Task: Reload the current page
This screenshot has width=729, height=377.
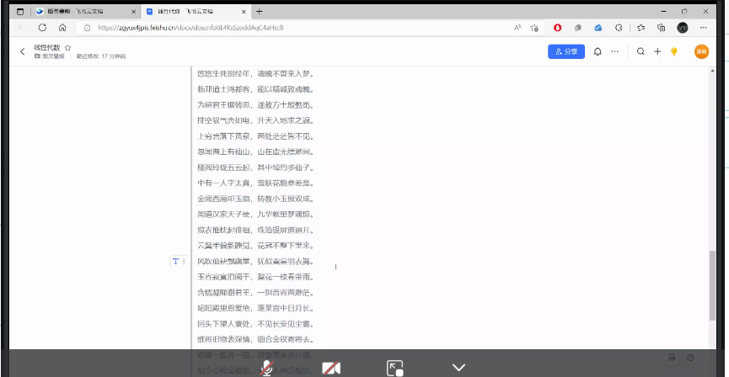Action: pyautogui.click(x=42, y=28)
